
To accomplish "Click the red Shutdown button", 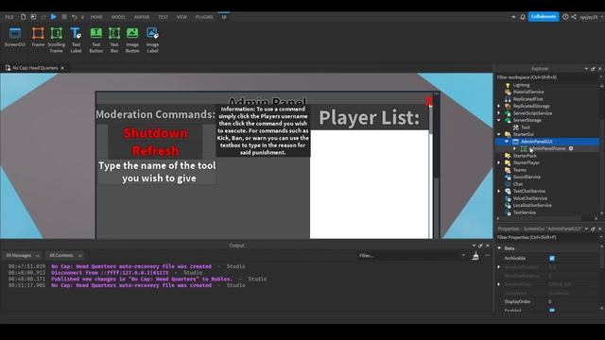I will tap(155, 133).
